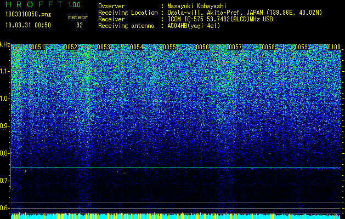
Task: Click the 0053 time marker
Action: click(104, 47)
